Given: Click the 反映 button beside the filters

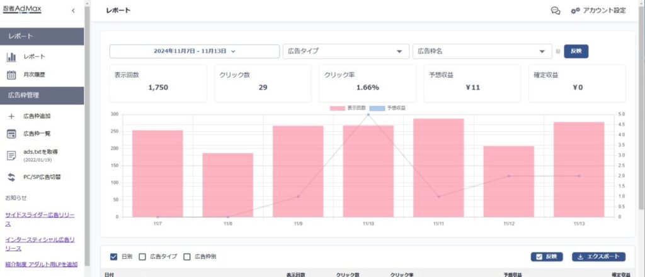Looking at the screenshot, I should 576,52.
